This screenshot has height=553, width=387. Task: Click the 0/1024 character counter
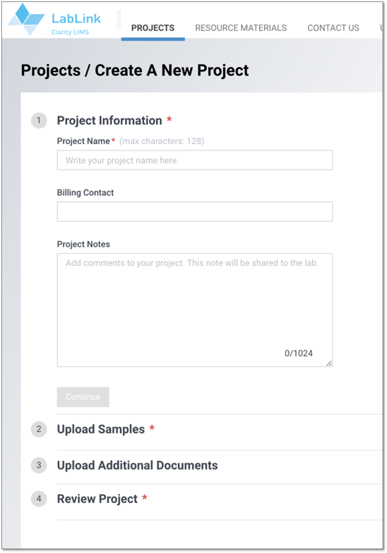[x=299, y=354]
